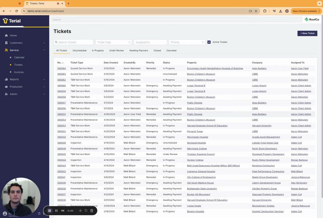
Task: Click the Admin person icon
Action: 6,94
